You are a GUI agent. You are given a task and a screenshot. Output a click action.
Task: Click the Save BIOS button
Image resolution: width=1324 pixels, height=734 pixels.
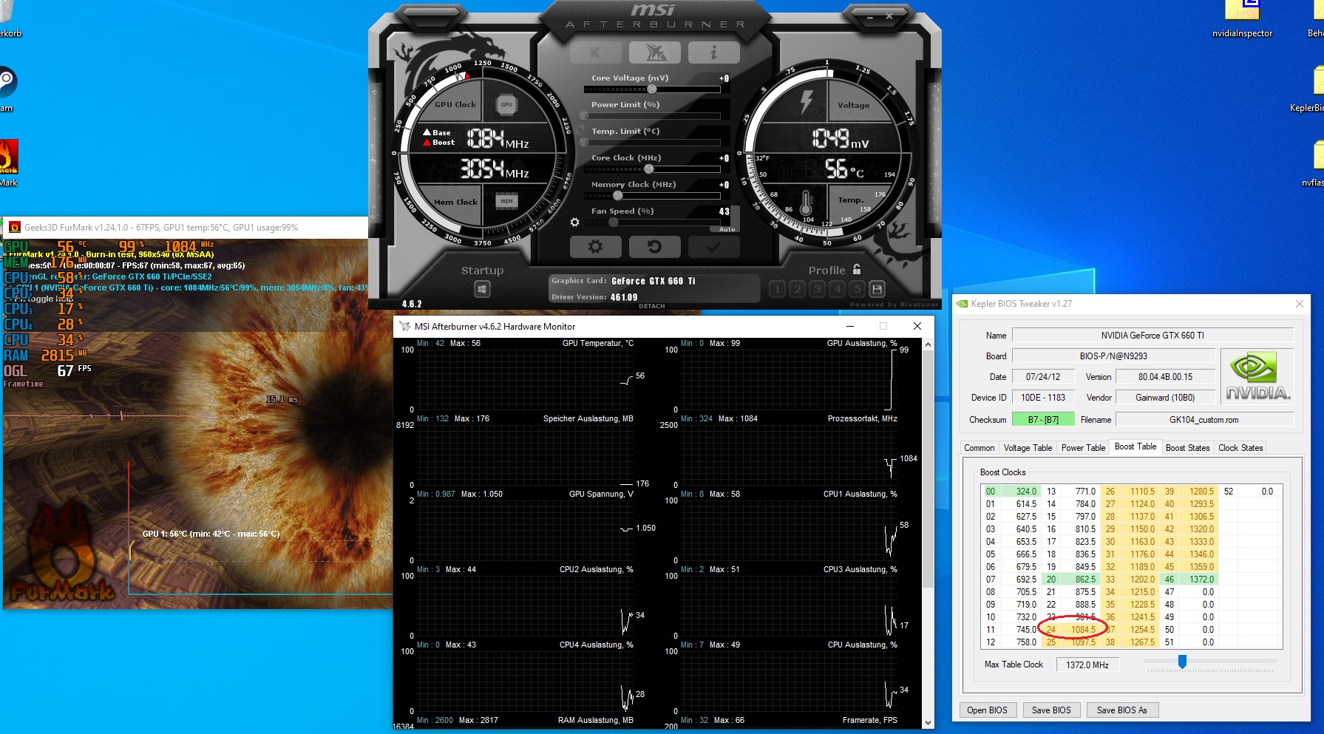(x=1051, y=710)
